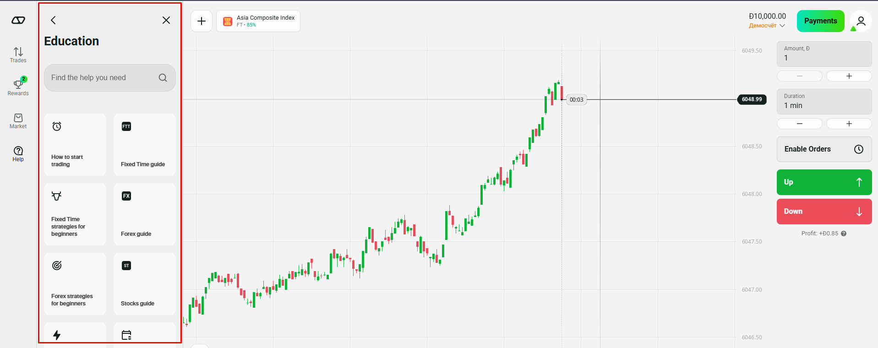Click the 00:03 countdown timer marker
This screenshot has width=878, height=348.
[x=576, y=100]
